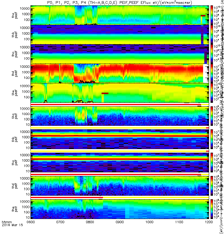Viewport: 224px width, 239px height.
Task: Click the "0800" time axis label
Action: click(x=90, y=222)
